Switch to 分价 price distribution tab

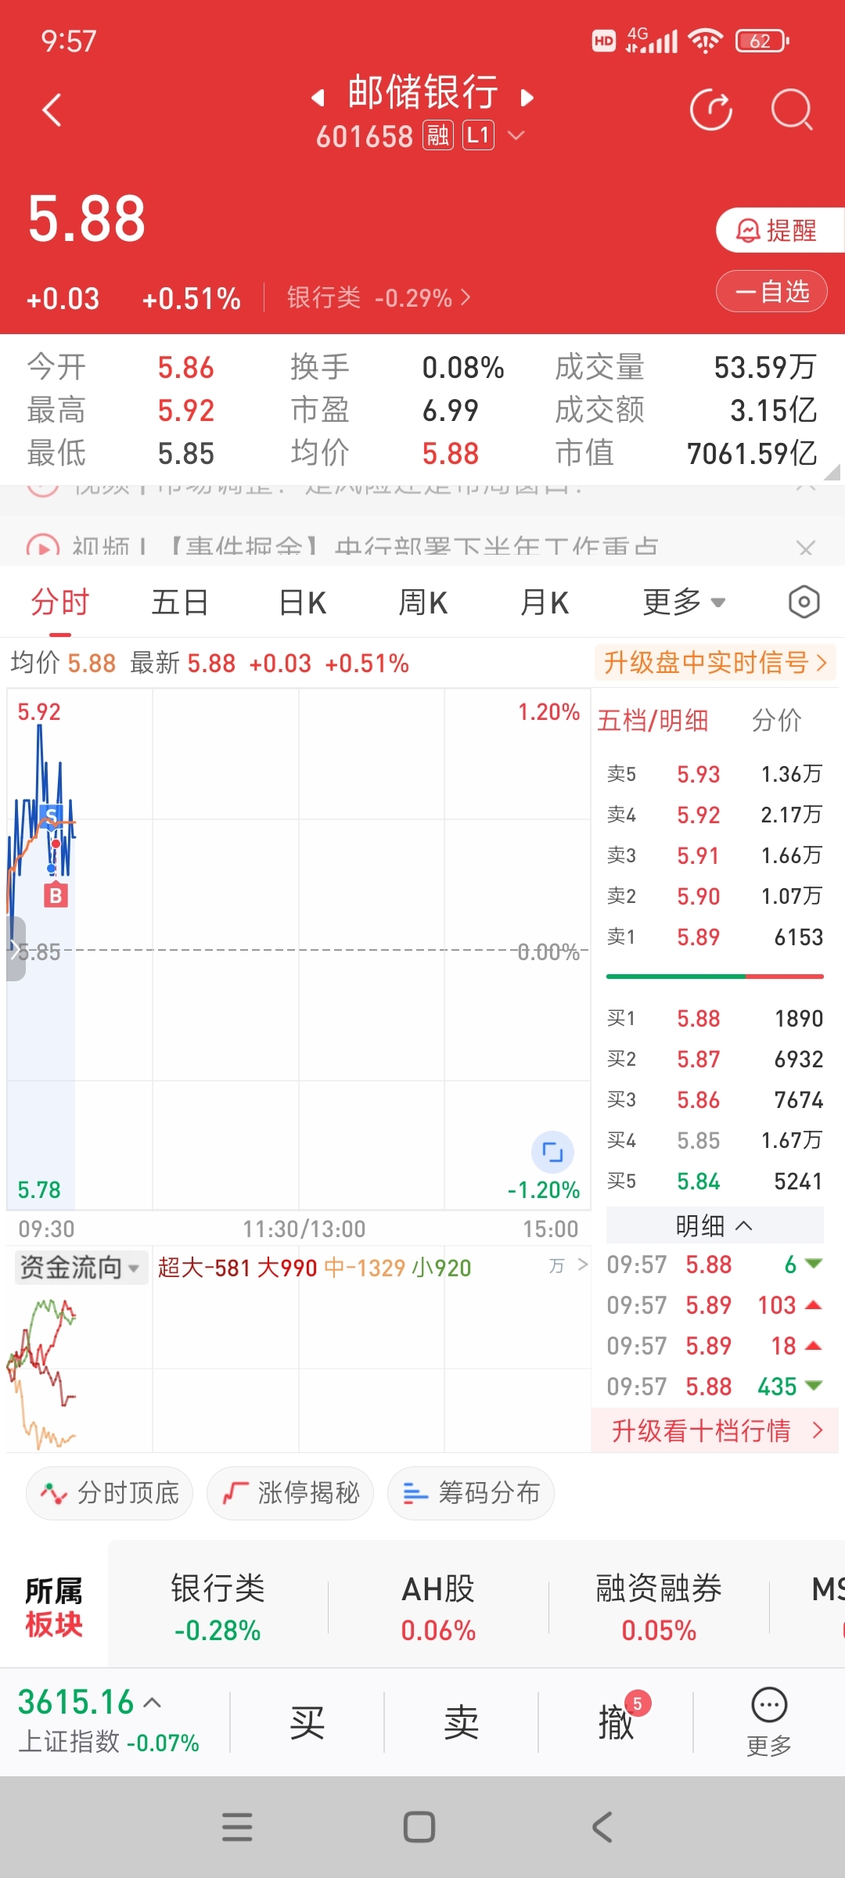(777, 720)
